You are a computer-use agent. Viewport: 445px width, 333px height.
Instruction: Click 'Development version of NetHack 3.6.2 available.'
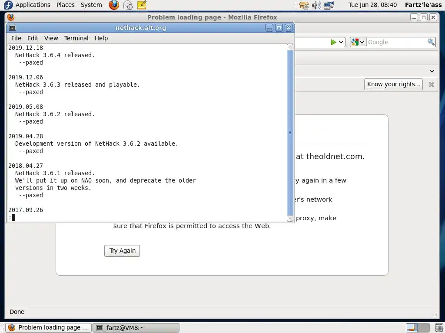96,144
